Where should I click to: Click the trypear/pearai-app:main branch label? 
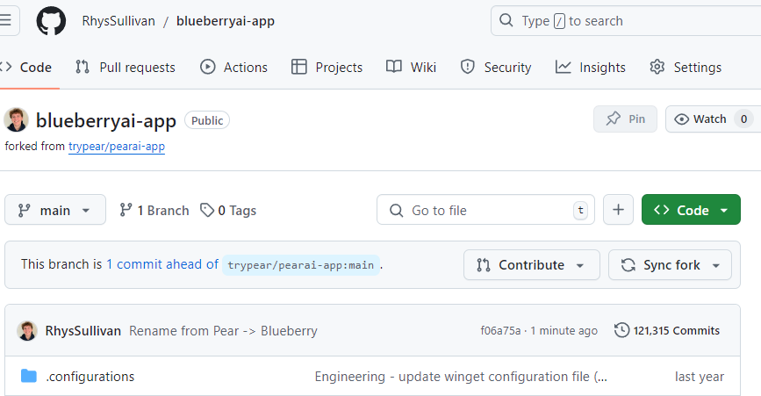pos(301,265)
